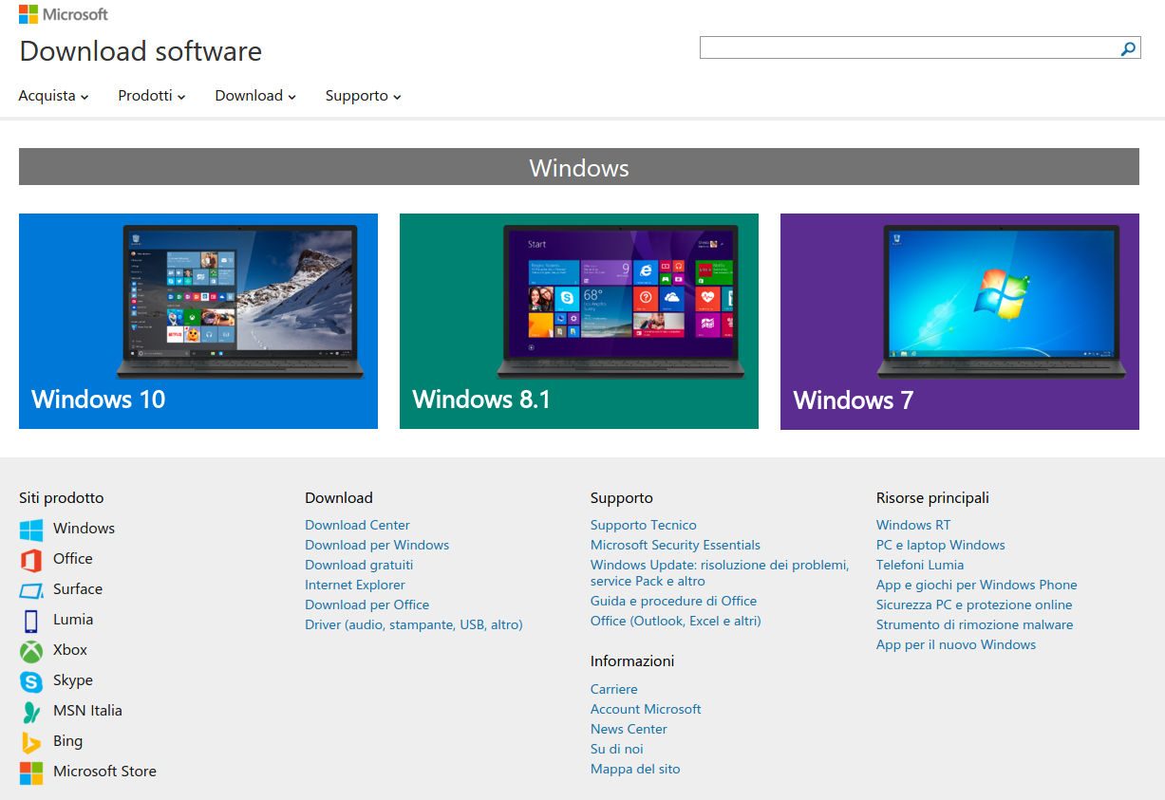Click the Skype icon
1165x800 pixels.
point(31,681)
